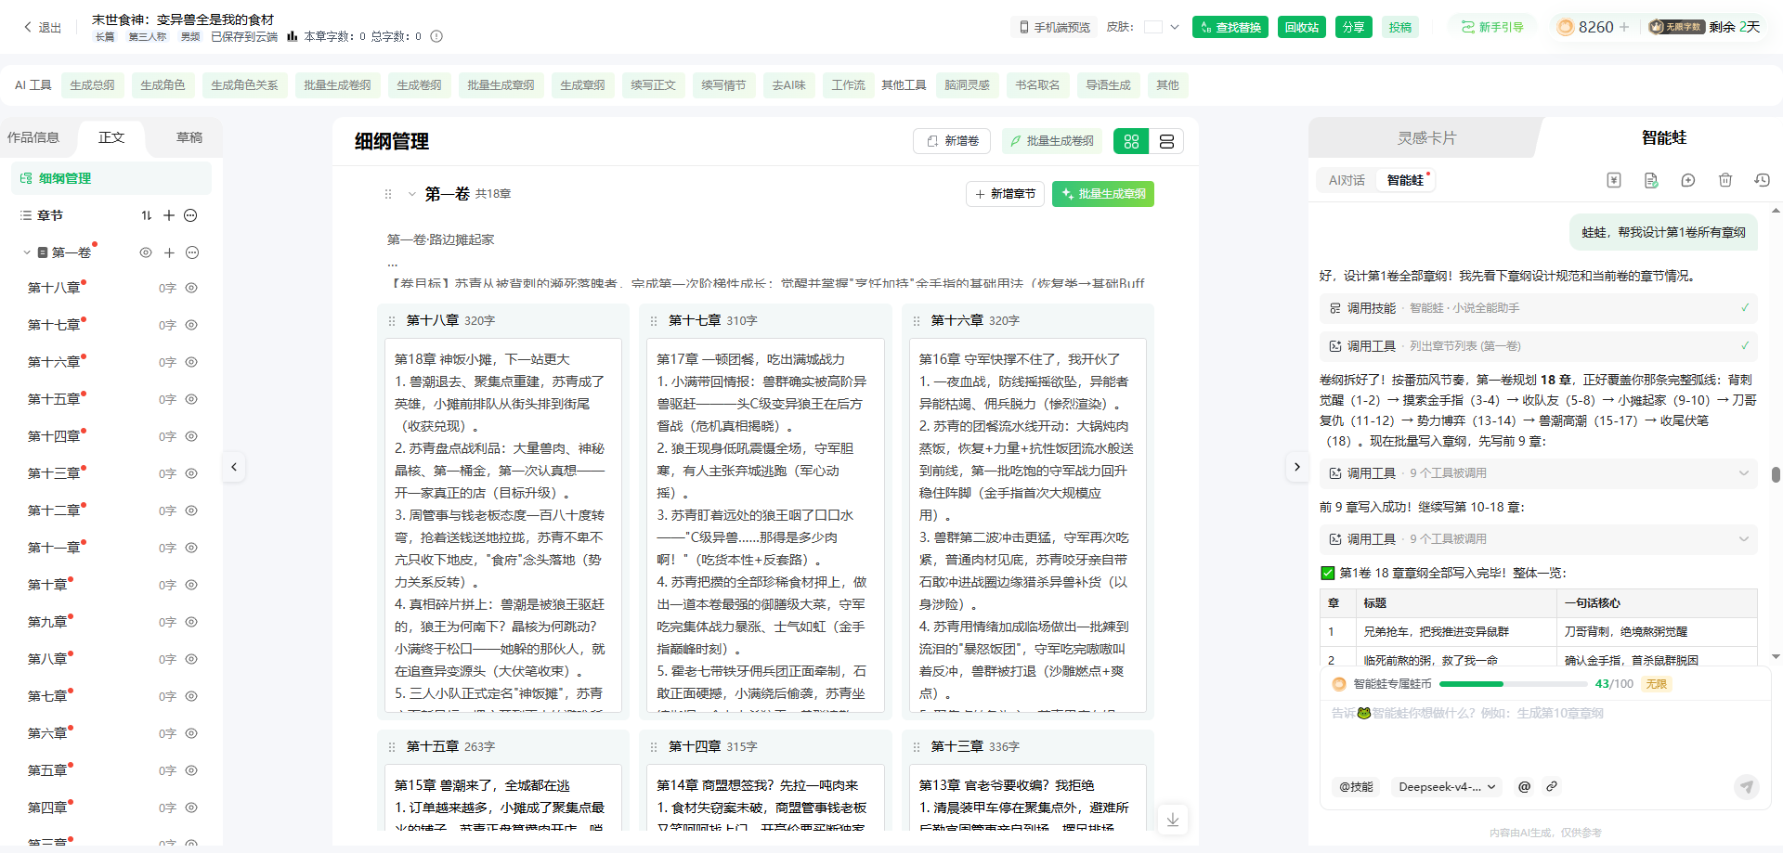The height and width of the screenshot is (853, 1783).
Task: Open Deepseek-v4 model dropdown
Action: coord(1447,786)
